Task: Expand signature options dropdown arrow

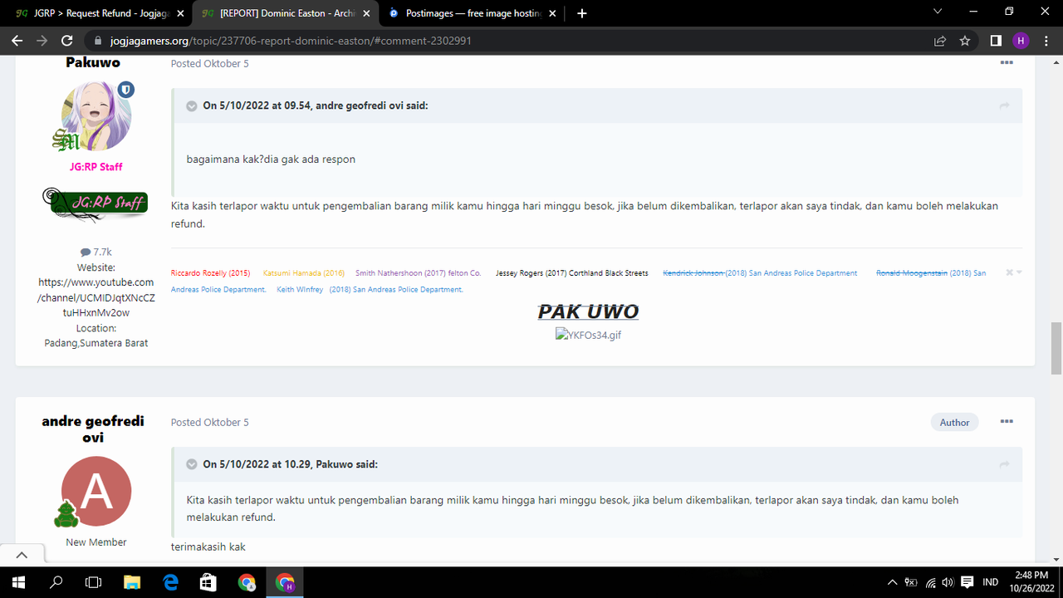Action: pyautogui.click(x=1019, y=272)
